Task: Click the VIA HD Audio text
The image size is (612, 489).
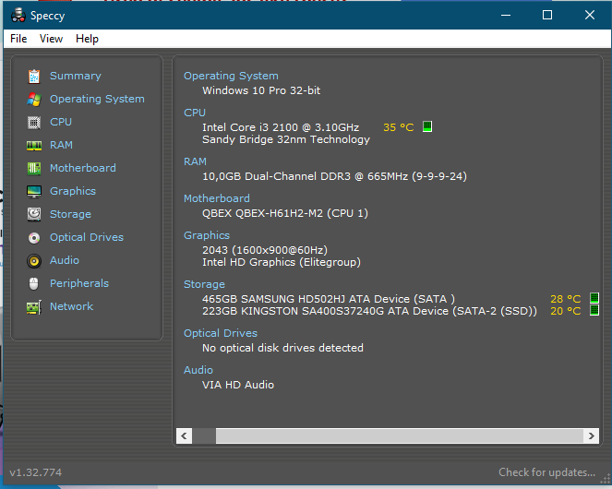Action: click(x=238, y=385)
